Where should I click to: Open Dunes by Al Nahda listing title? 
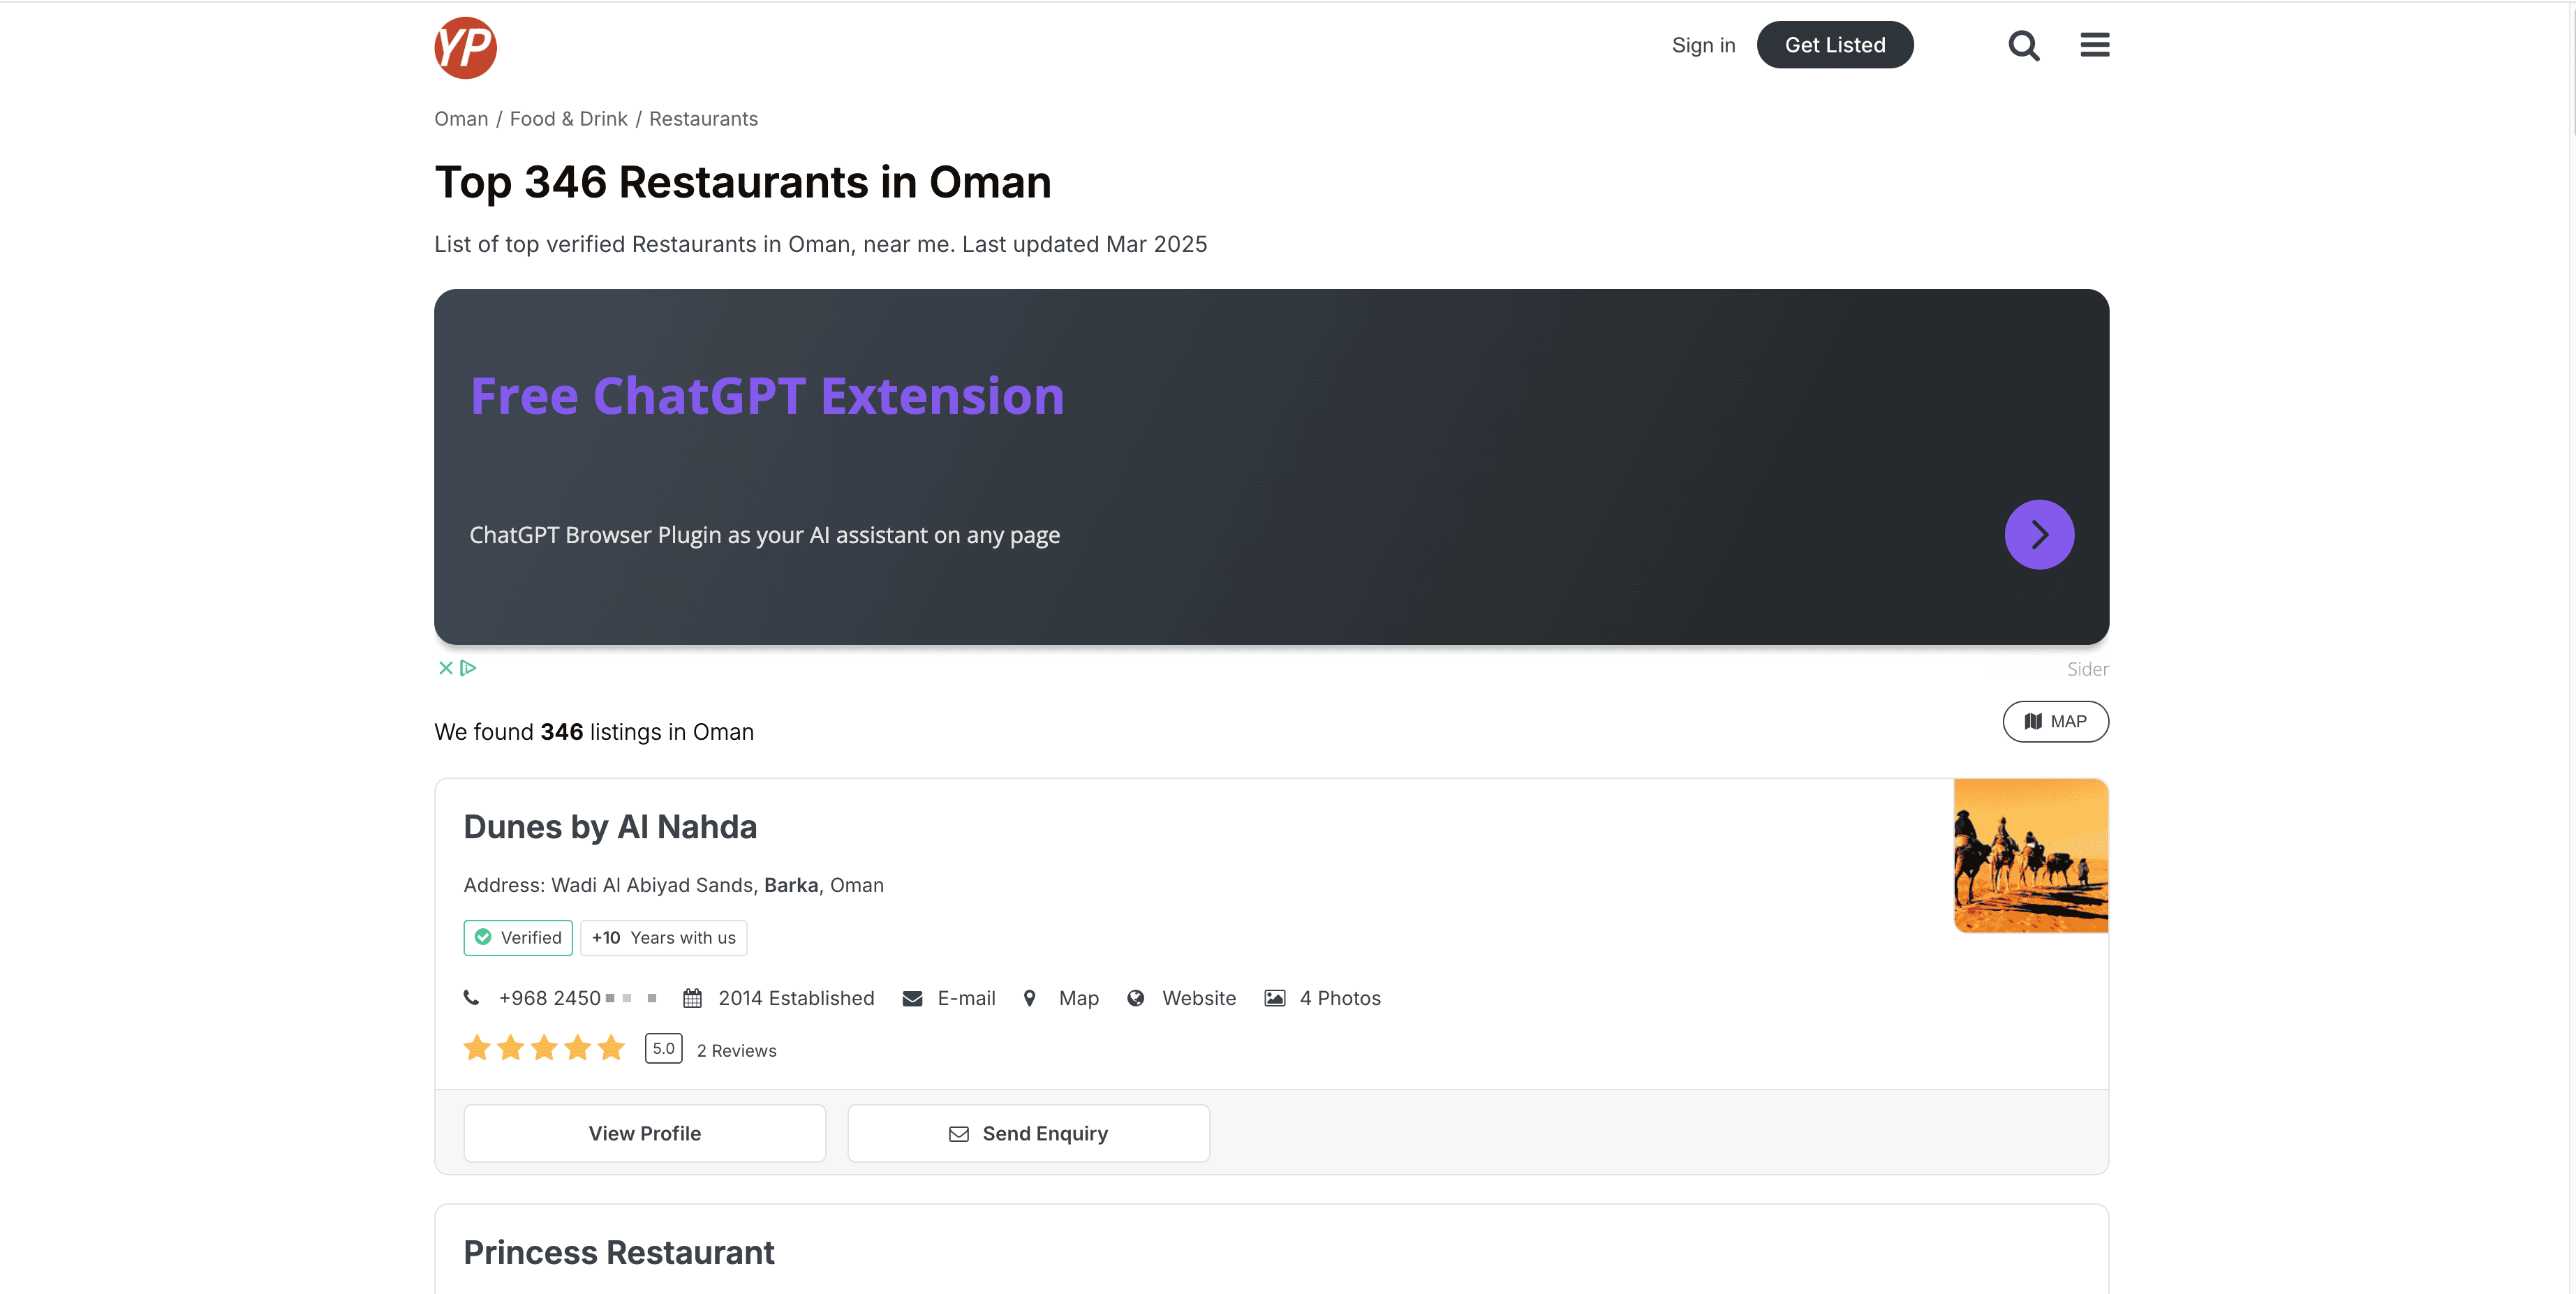(x=610, y=827)
